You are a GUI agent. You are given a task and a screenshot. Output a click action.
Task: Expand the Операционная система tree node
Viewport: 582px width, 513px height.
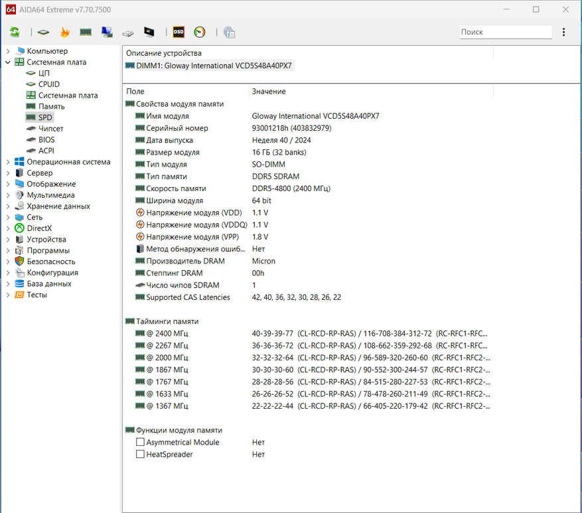pos(8,162)
